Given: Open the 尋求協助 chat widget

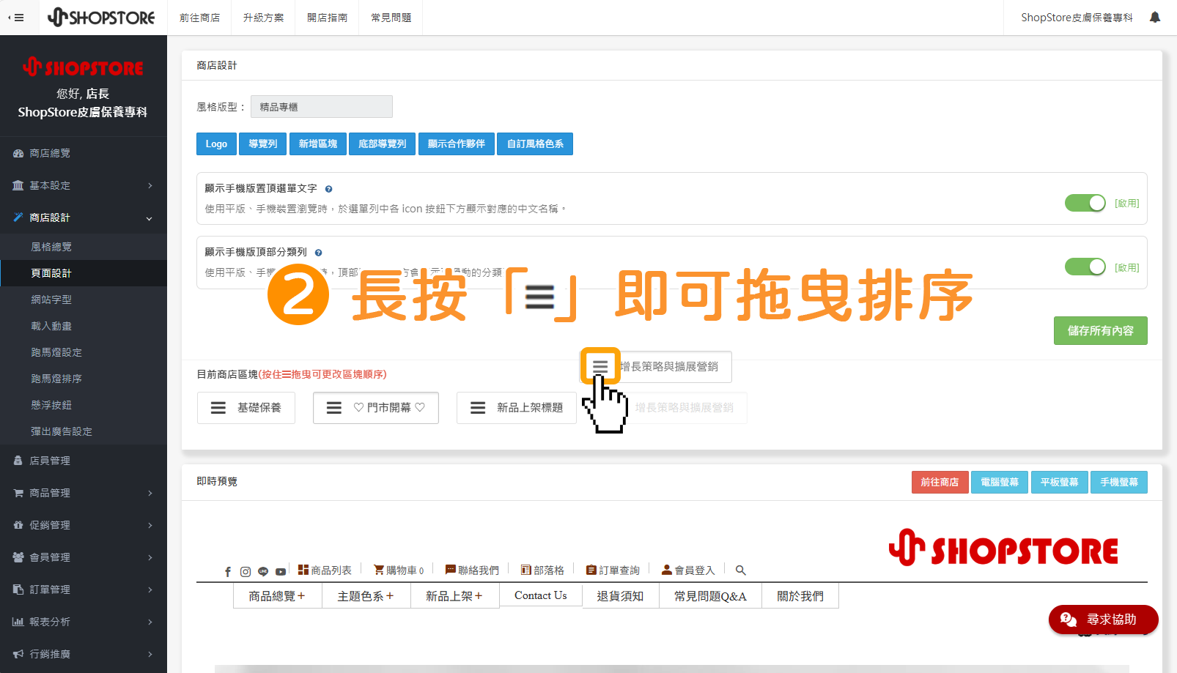Looking at the screenshot, I should 1104,620.
